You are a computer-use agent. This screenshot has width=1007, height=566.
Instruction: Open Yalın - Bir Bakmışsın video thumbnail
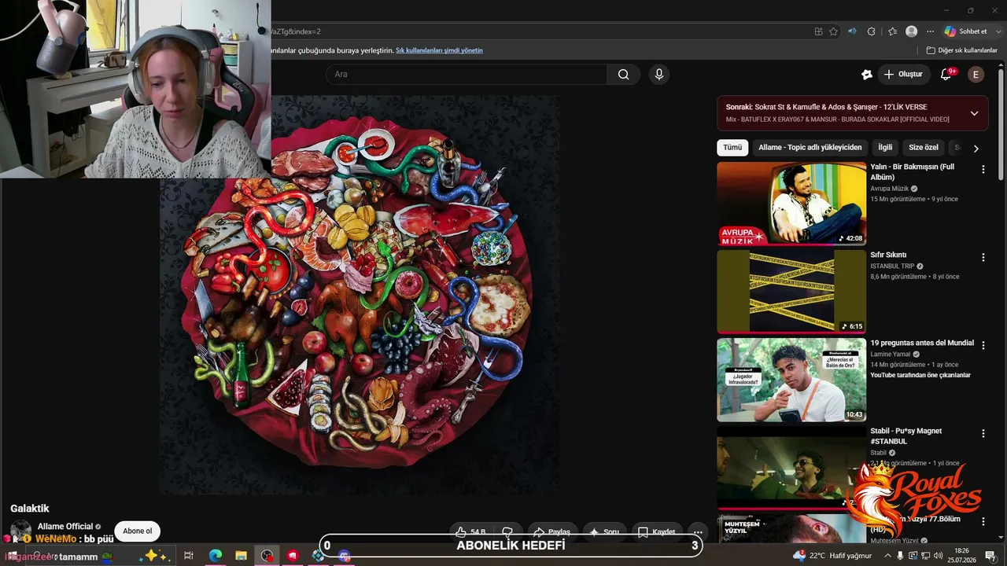click(791, 204)
